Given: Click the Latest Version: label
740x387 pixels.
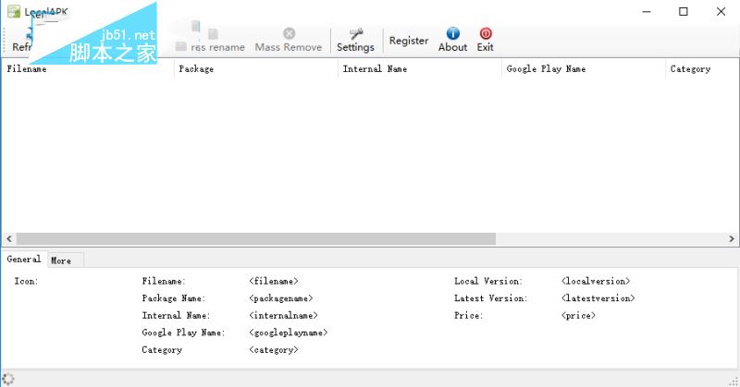Looking at the screenshot, I should pos(491,298).
